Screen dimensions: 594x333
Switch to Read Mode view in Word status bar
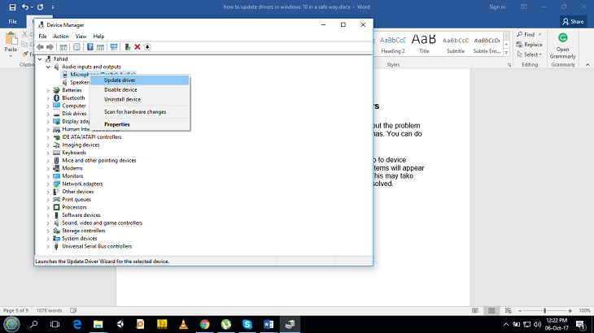point(475,311)
